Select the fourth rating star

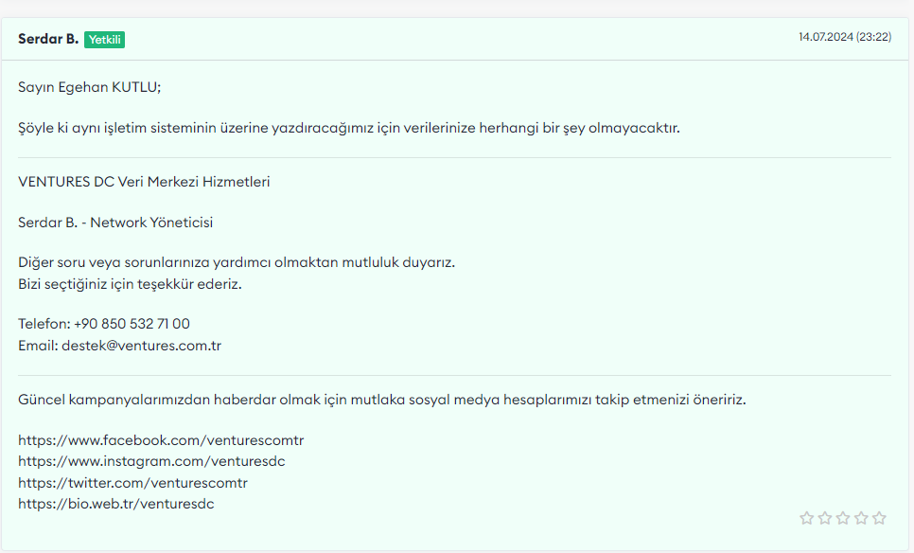861,517
